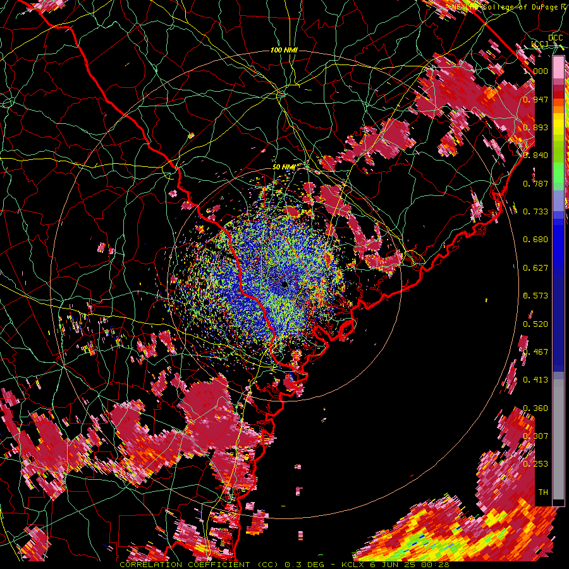The height and width of the screenshot is (569, 569).
Task: Click the 0.627 scale value
Action: coord(535,268)
